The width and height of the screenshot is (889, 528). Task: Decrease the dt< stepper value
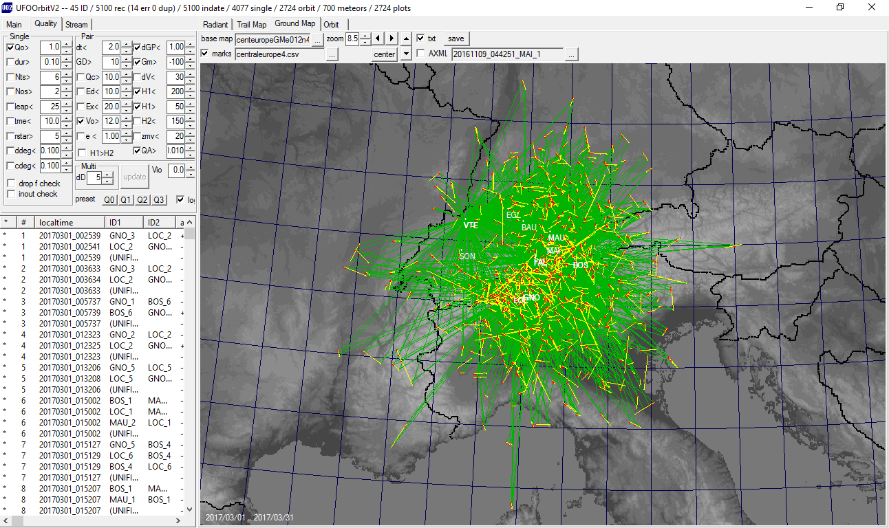coord(126,51)
